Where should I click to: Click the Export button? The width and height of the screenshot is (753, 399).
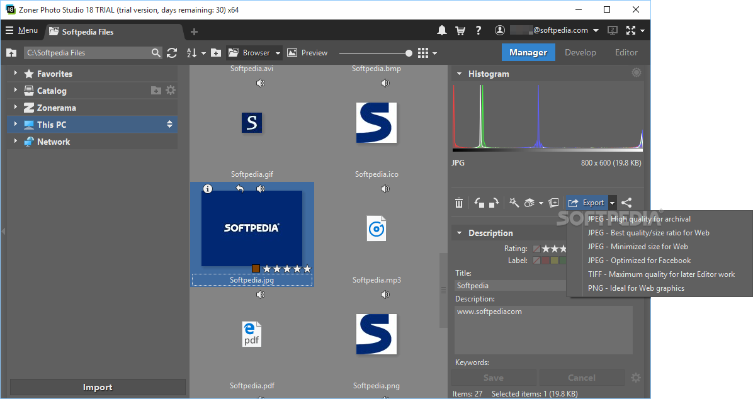point(586,203)
